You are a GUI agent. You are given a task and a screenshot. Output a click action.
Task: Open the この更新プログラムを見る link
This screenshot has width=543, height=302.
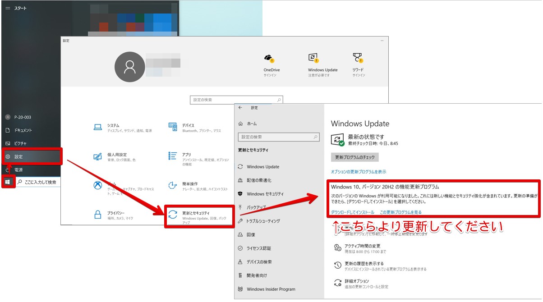click(401, 212)
